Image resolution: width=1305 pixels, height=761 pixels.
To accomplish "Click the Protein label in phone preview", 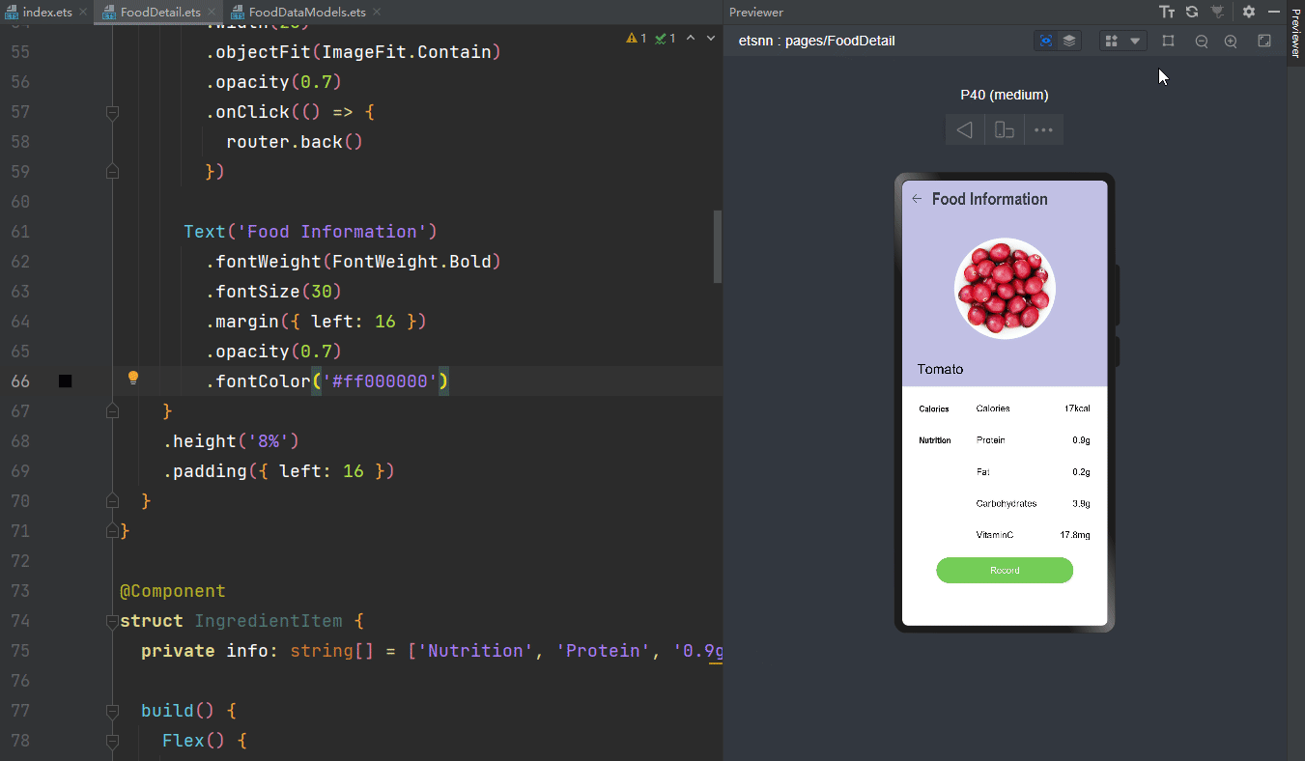I will tap(990, 440).
